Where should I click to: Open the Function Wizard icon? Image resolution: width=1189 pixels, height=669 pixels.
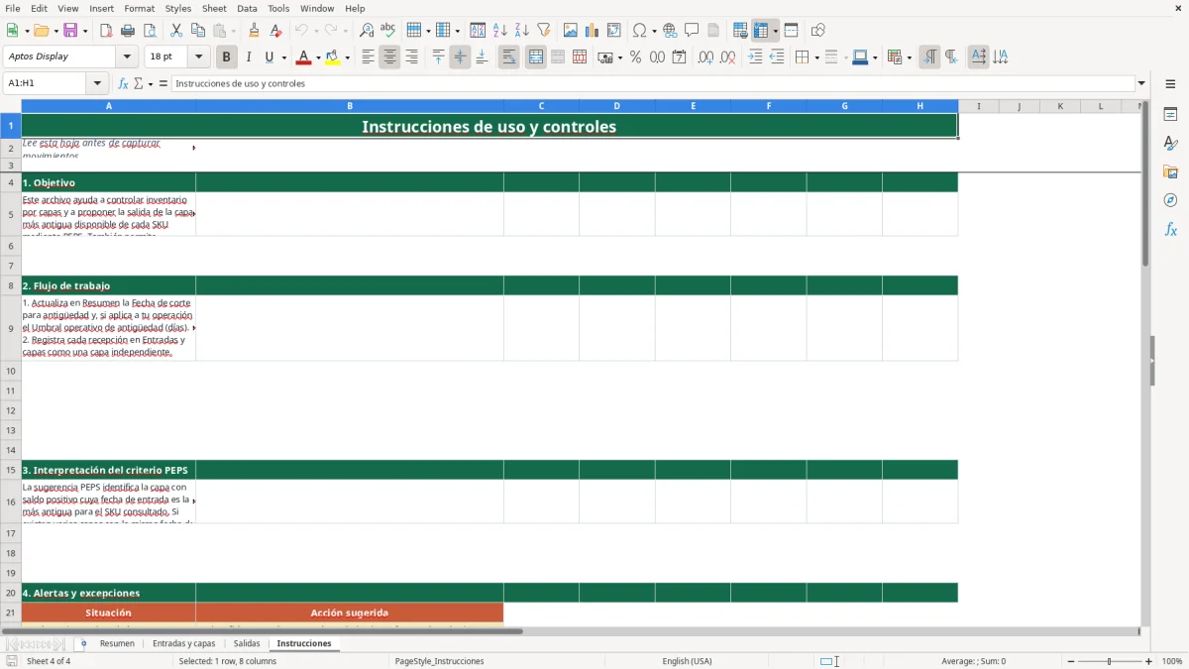pos(123,83)
